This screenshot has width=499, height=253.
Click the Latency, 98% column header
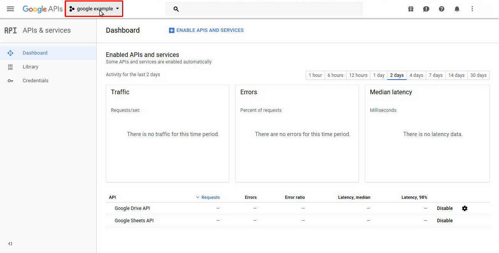tap(414, 197)
